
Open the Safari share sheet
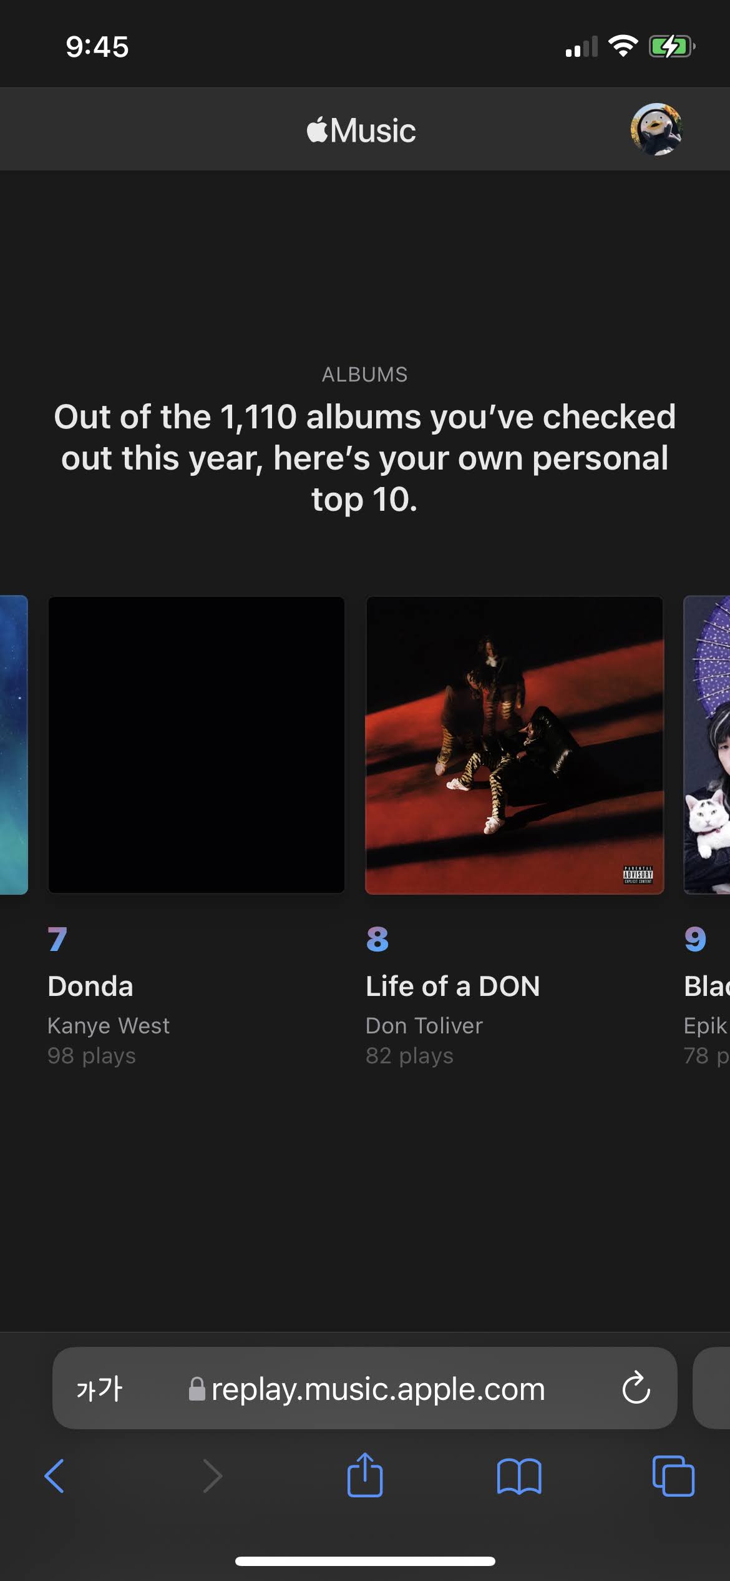pyautogui.click(x=365, y=1474)
